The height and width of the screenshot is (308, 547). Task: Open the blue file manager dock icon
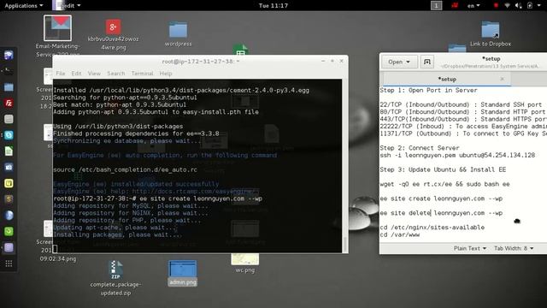pyautogui.click(x=9, y=87)
